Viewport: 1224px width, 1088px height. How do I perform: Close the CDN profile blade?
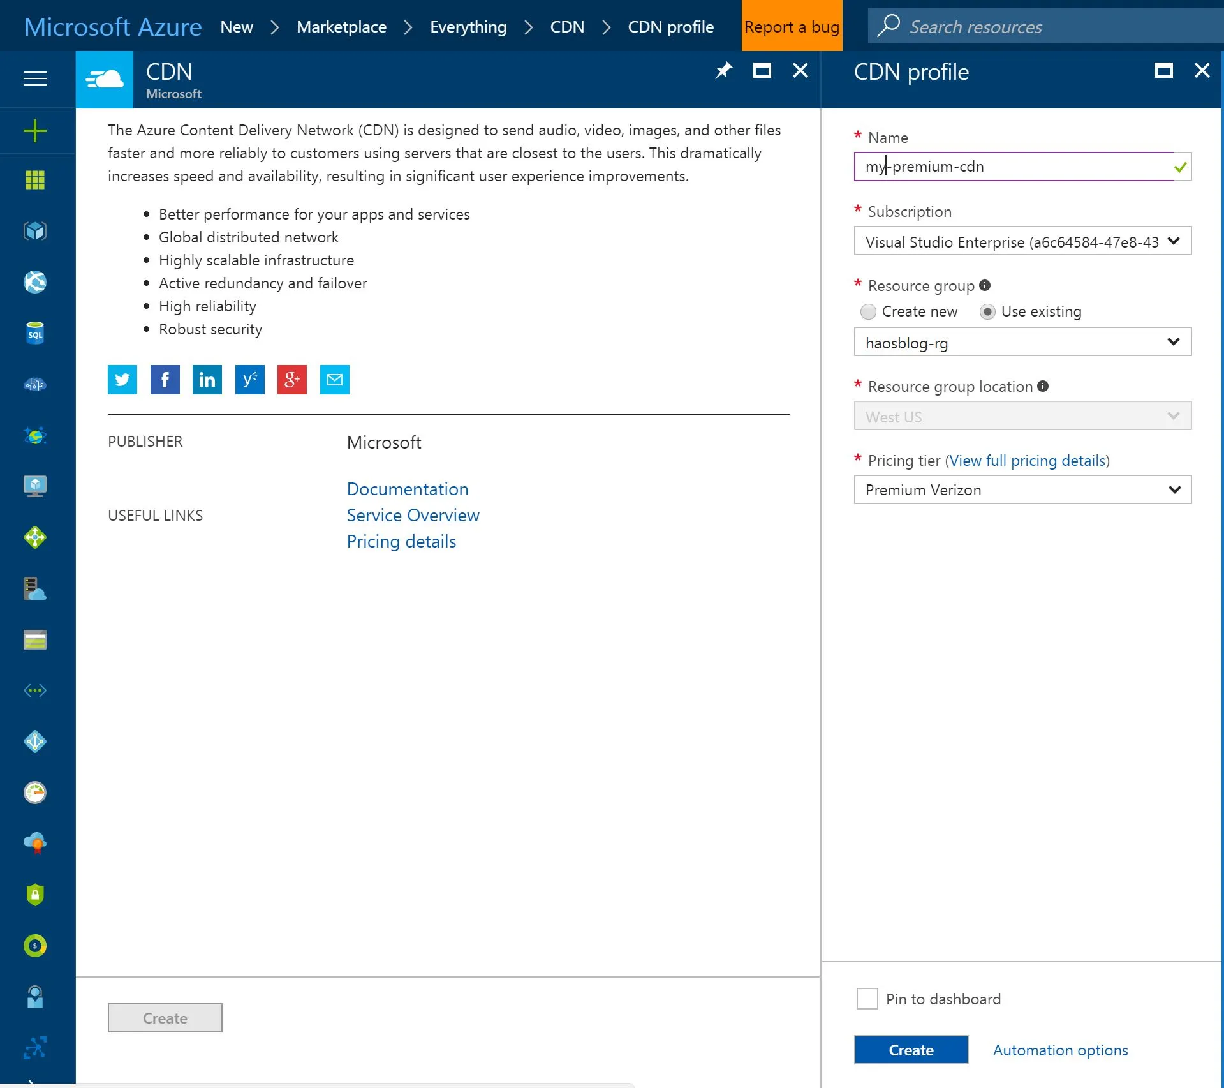pyautogui.click(x=1202, y=70)
